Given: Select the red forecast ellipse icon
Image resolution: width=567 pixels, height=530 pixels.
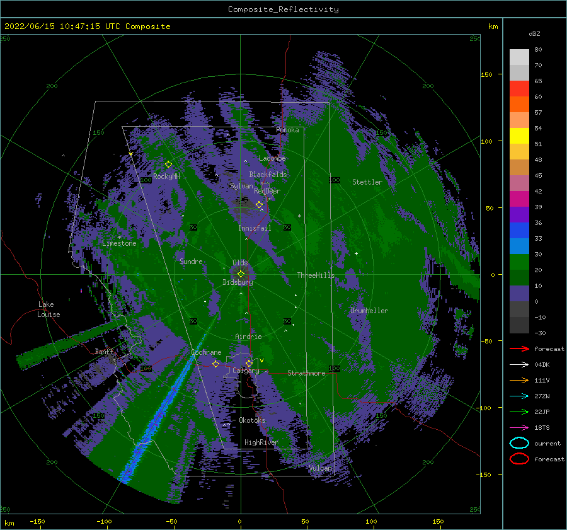Looking at the screenshot, I should 519,459.
